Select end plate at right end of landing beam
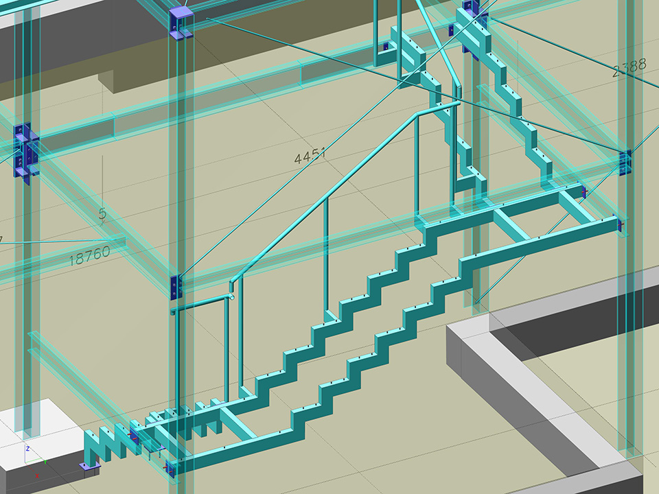The height and width of the screenshot is (494, 659). tap(620, 224)
